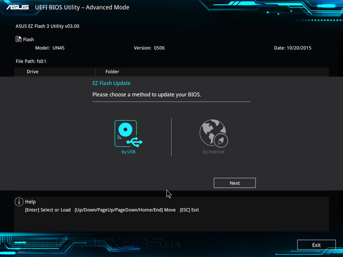Click the "by Internet" label

214,152
